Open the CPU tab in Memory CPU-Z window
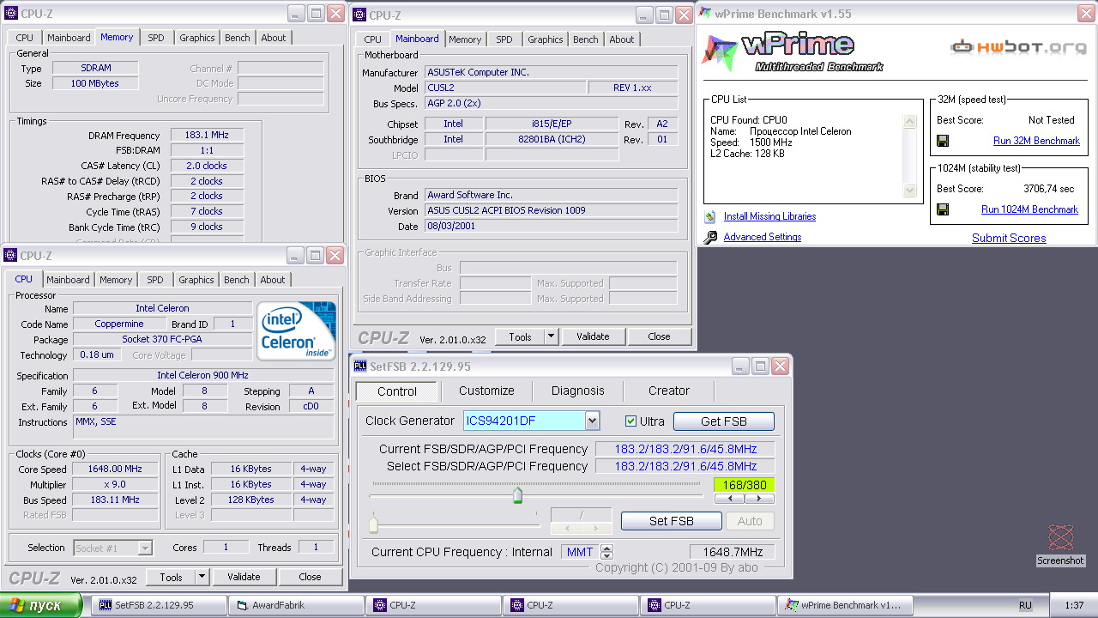This screenshot has height=618, width=1098. point(25,38)
